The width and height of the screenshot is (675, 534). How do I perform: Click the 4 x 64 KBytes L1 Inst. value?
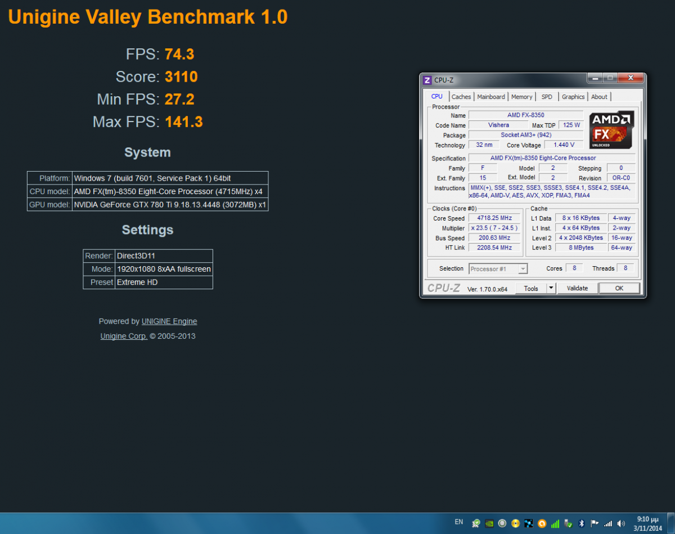[581, 228]
